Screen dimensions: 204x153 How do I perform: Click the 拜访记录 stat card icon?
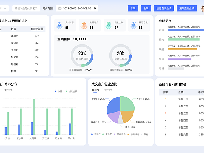point(133,25)
